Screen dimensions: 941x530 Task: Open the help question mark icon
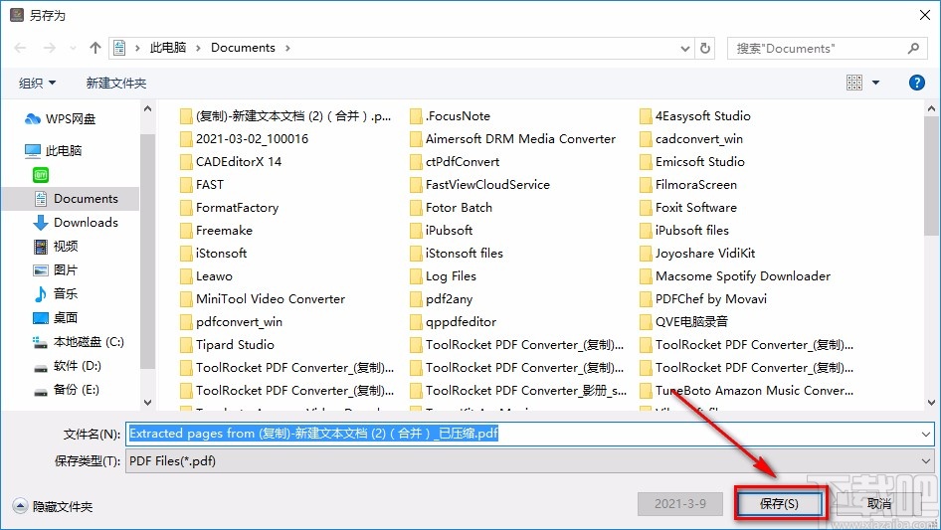[x=916, y=83]
